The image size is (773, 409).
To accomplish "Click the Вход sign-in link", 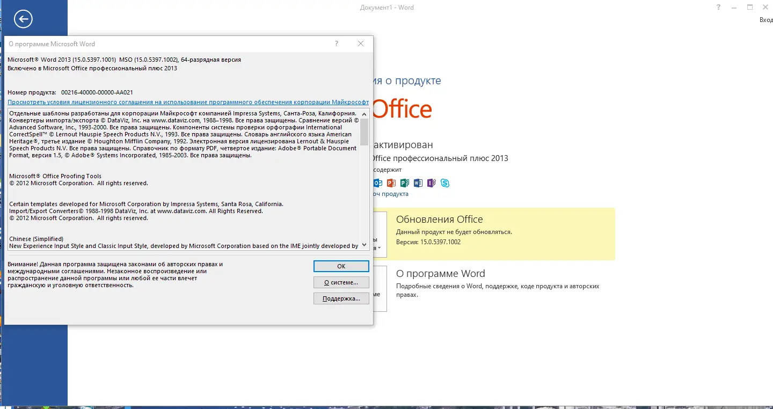I will 766,20.
